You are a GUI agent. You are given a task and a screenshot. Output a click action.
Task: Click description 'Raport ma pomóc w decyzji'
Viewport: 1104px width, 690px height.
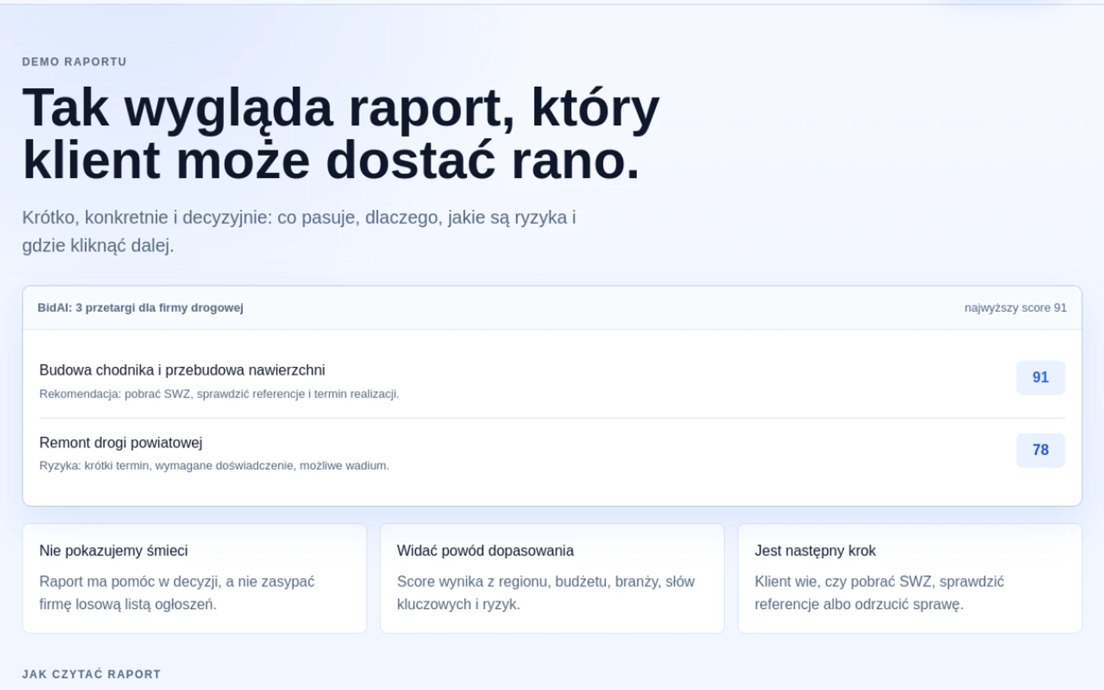[177, 593]
